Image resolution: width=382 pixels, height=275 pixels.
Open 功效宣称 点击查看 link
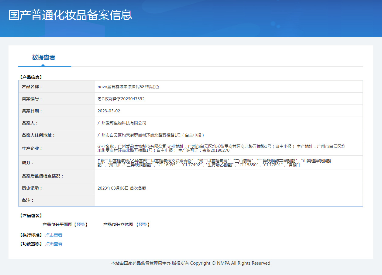pos(54,244)
